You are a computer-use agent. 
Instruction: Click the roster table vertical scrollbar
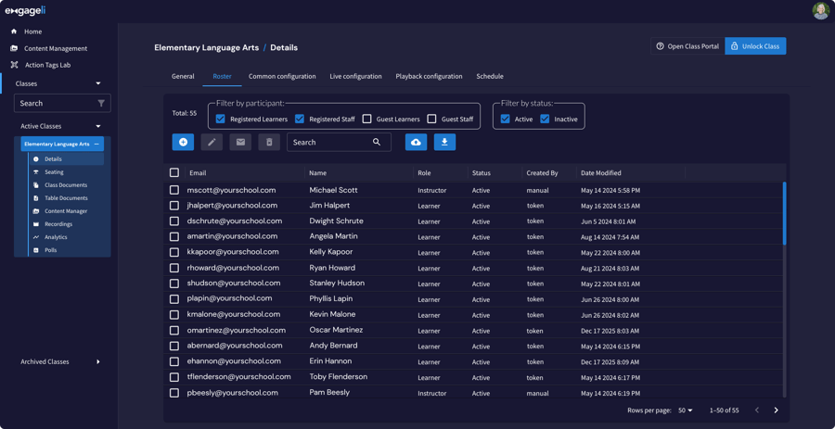coord(784,213)
